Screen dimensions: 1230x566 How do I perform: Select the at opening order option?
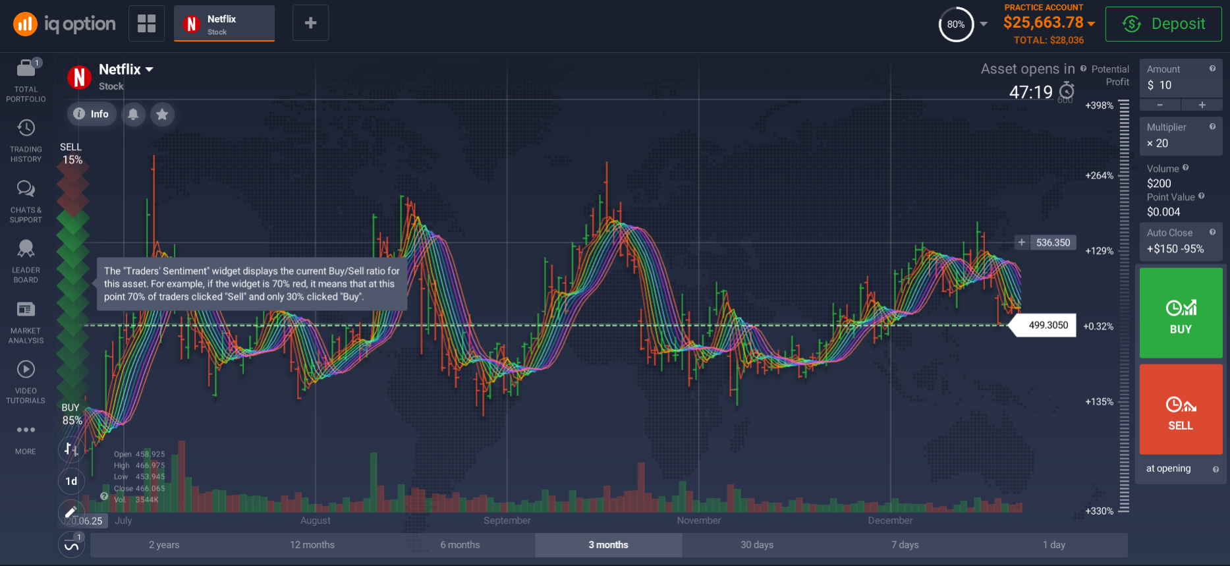pyautogui.click(x=1168, y=468)
